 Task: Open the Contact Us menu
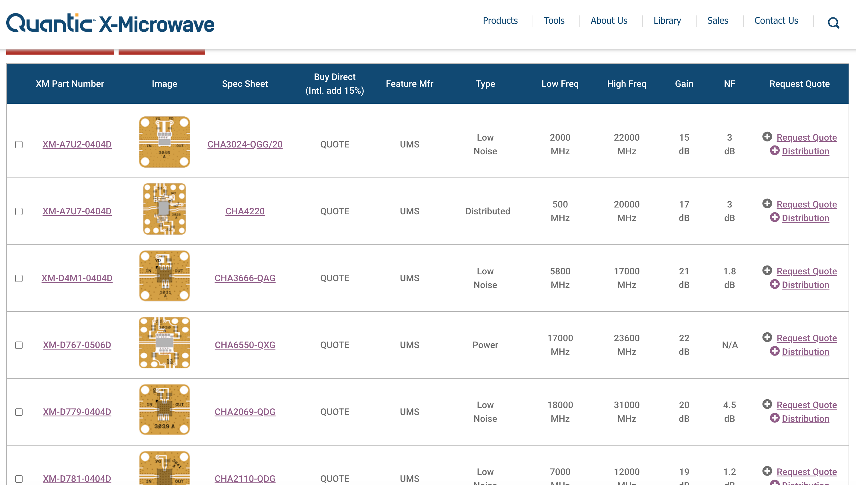tap(776, 21)
